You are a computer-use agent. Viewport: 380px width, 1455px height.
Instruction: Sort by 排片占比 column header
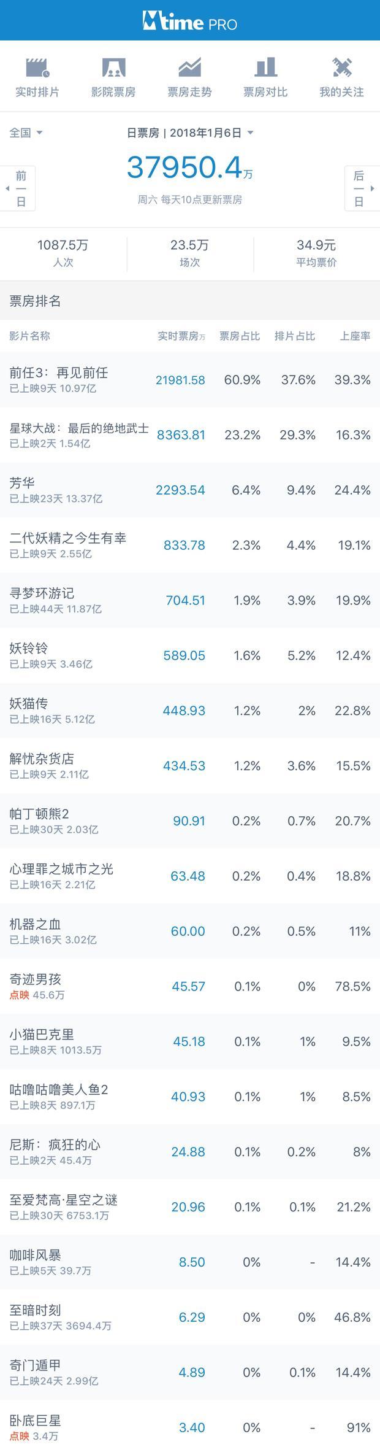click(295, 336)
